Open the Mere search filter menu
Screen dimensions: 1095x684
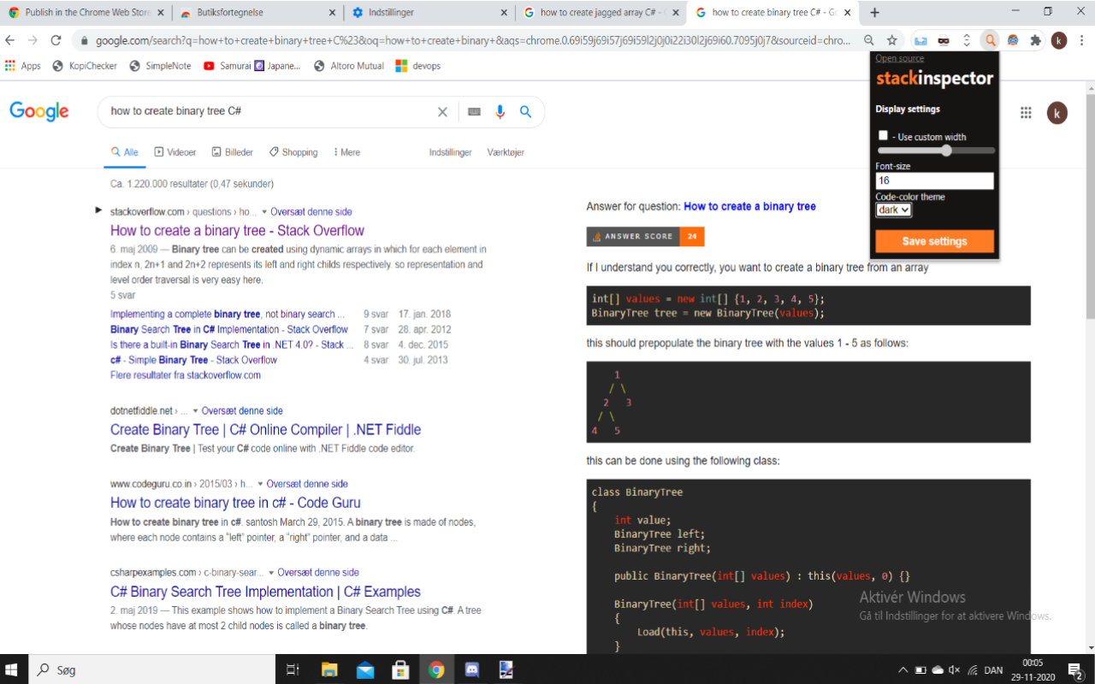346,152
